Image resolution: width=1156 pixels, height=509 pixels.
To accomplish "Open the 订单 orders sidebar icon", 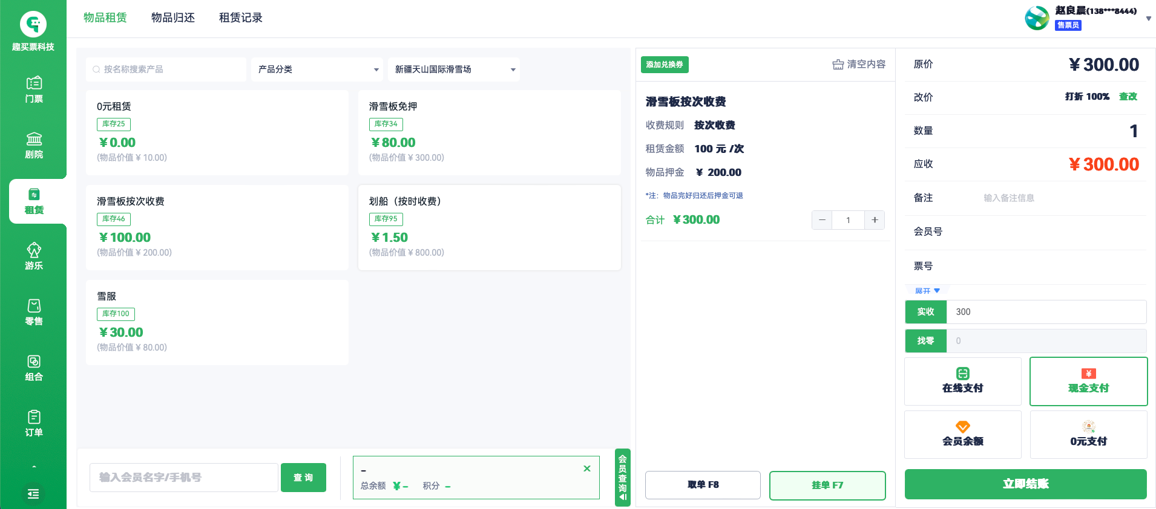I will 34,423.
